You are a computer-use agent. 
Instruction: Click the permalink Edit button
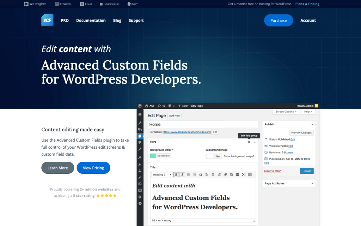click(215, 132)
